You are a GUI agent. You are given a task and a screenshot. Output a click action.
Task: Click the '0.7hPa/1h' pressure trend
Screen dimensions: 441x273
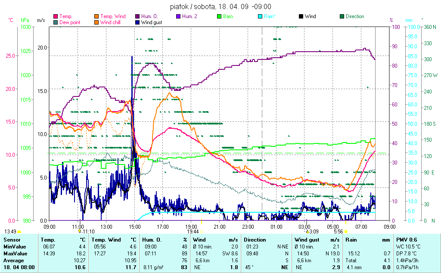407,267
